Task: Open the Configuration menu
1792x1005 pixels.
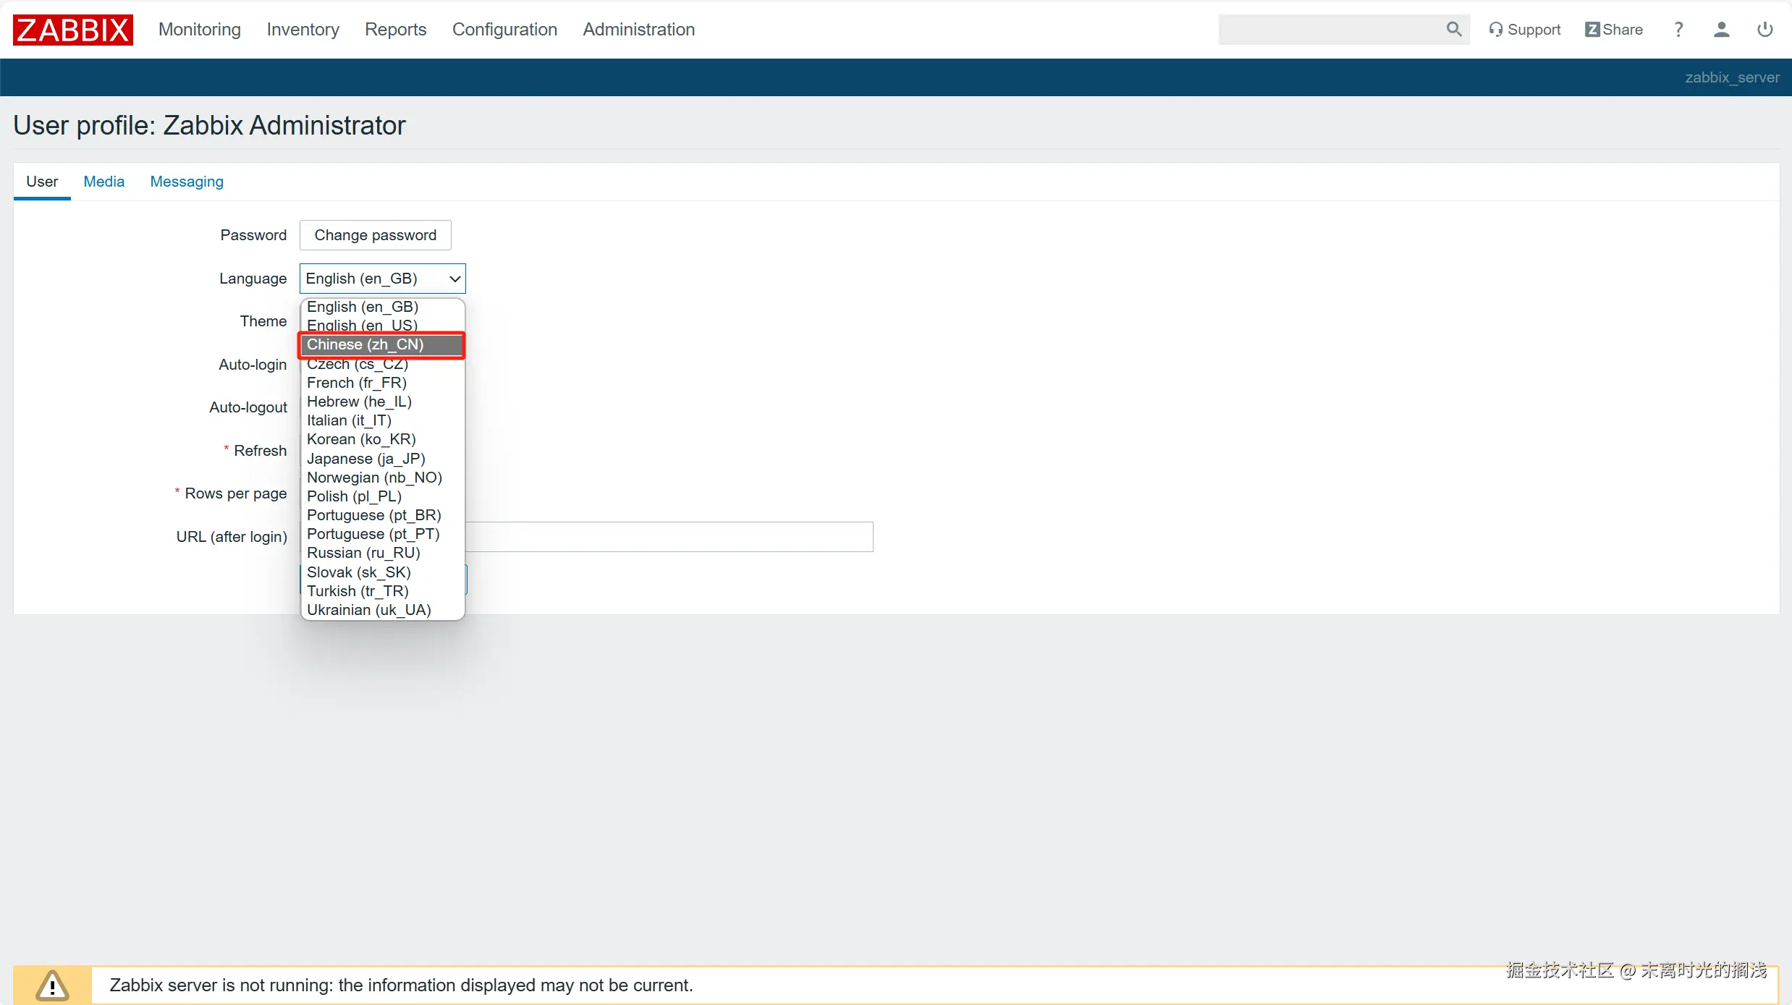Action: (504, 30)
